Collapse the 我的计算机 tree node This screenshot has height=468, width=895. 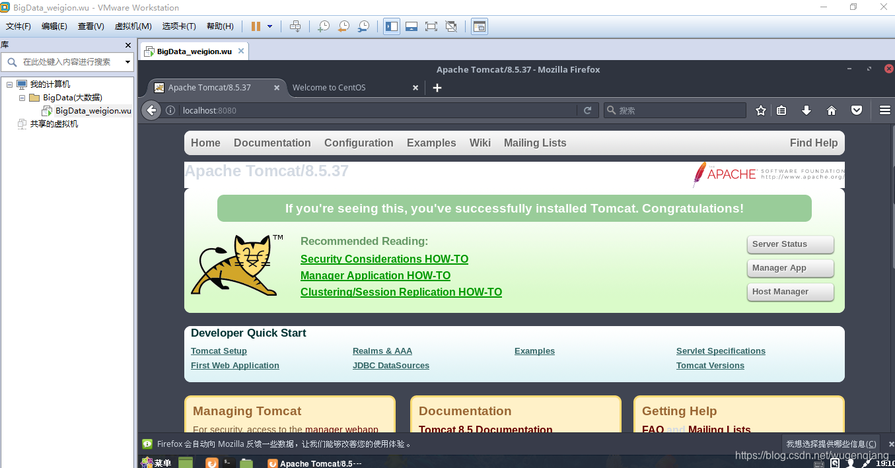tap(9, 84)
